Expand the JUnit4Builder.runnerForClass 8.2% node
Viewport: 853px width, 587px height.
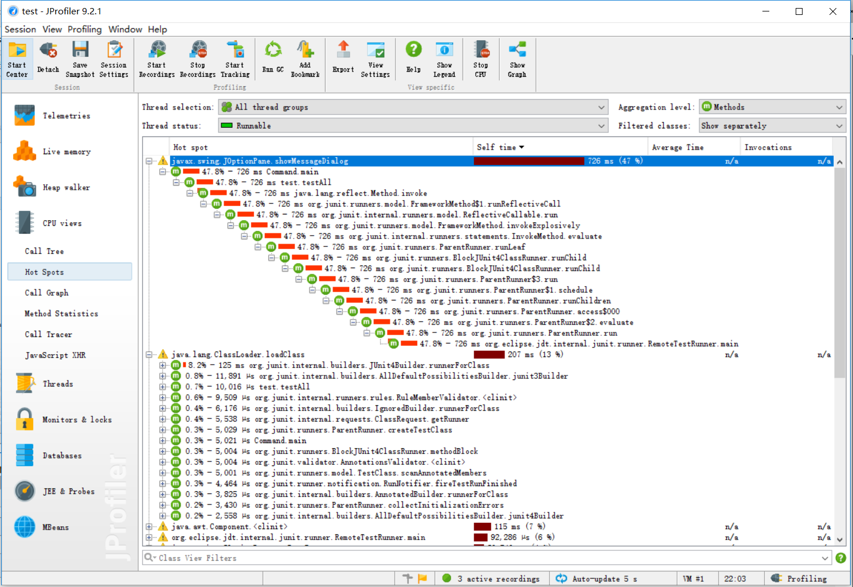pos(163,365)
